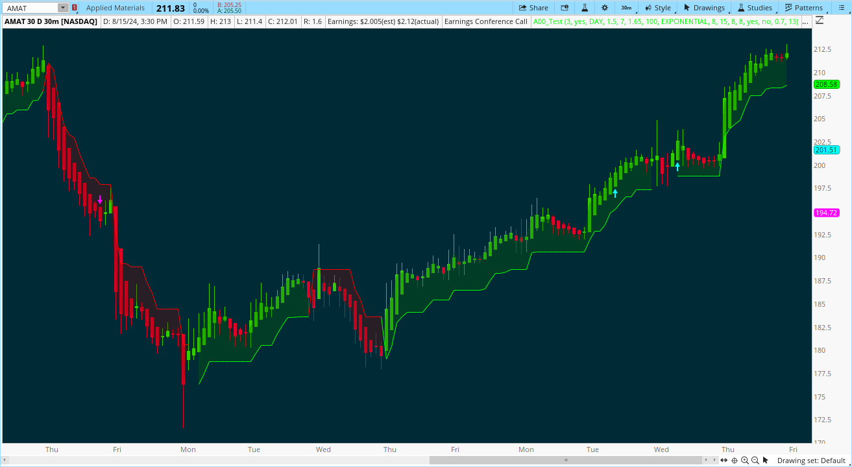Click the horizontal scrollbar thumb
Viewport: 852px width, 467px height.
tap(566, 460)
